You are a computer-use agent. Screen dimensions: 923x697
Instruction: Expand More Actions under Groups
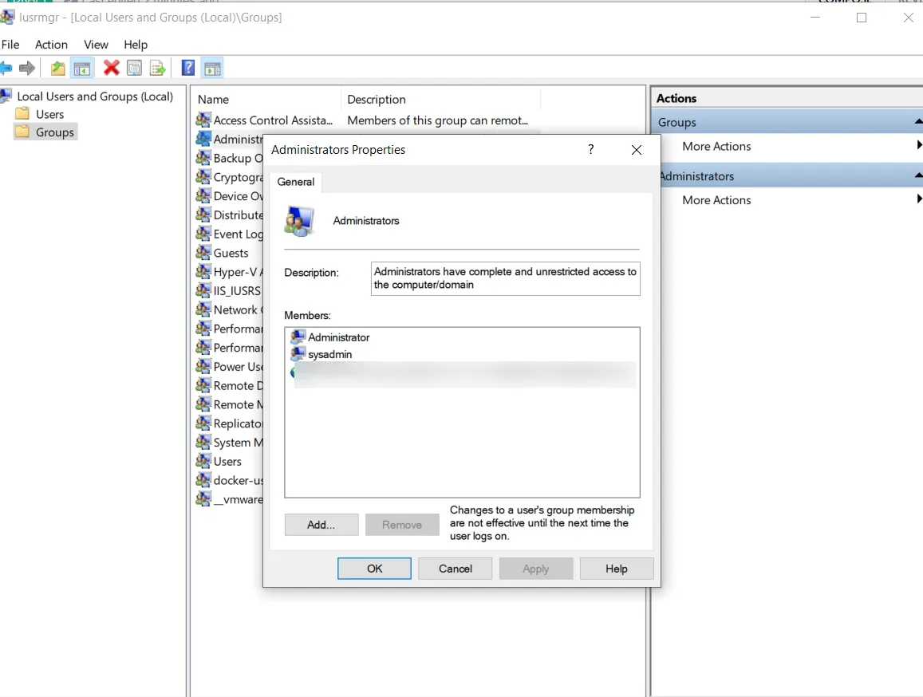click(x=716, y=147)
